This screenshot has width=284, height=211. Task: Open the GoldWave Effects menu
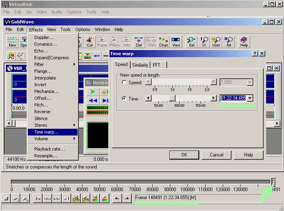(36, 29)
